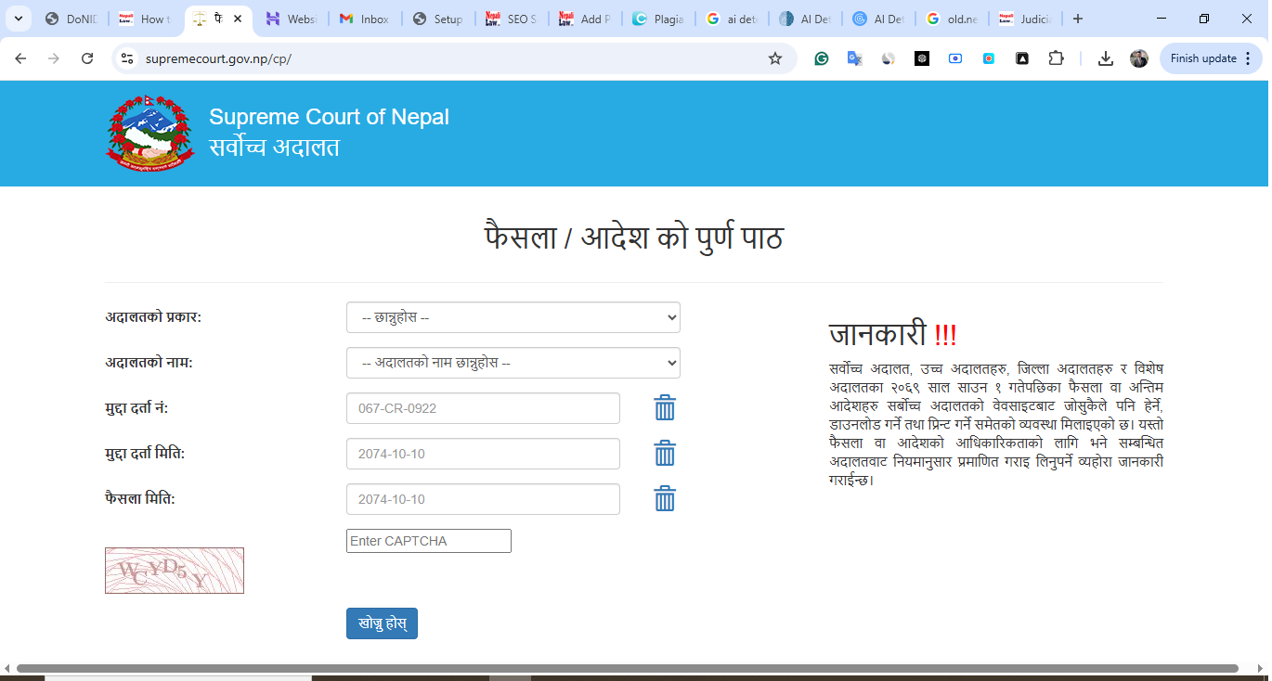Click the Nepal government emblem logo
This screenshot has width=1272, height=681.
point(151,133)
